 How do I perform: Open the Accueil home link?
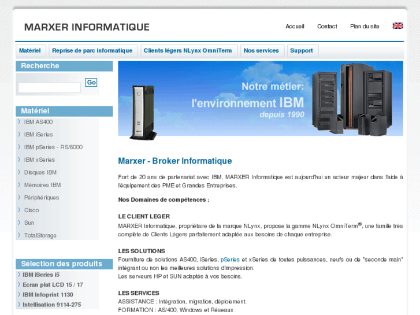295,26
